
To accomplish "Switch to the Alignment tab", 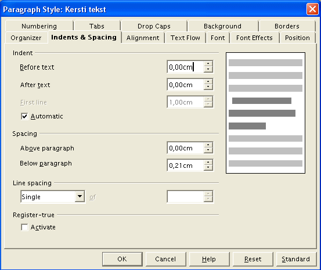I will (143, 38).
